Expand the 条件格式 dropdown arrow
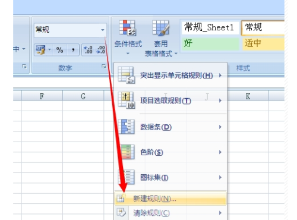 tap(128, 54)
